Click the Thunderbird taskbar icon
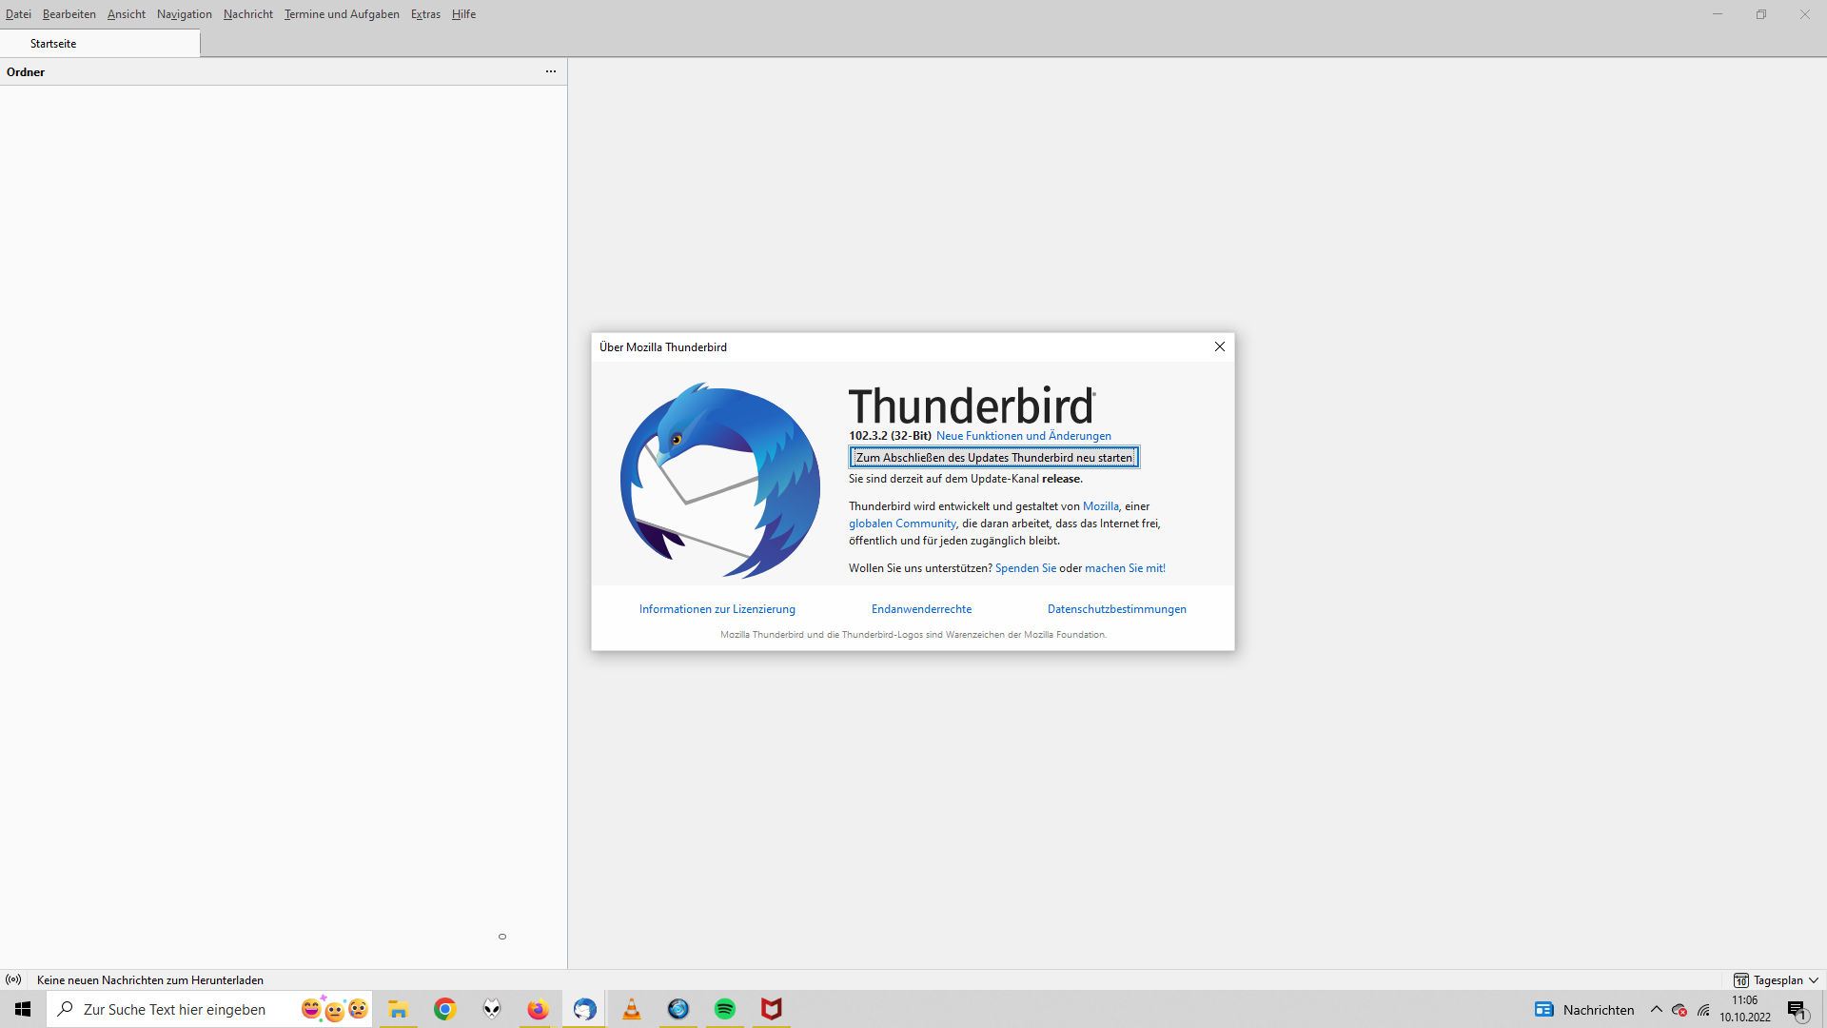1827x1028 pixels. tap(584, 1009)
